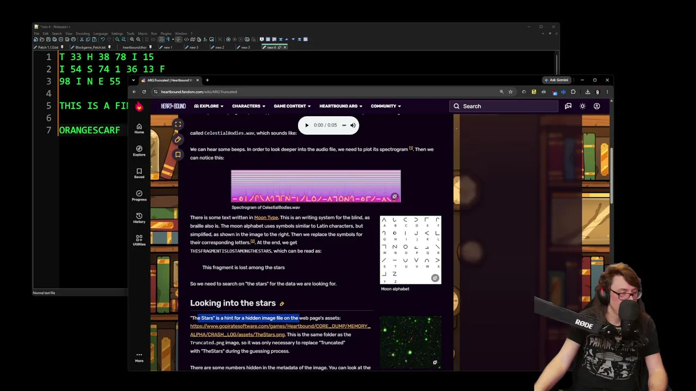Play the CelestialBodies audio clip
Screen dimensions: 696x391
(307, 125)
